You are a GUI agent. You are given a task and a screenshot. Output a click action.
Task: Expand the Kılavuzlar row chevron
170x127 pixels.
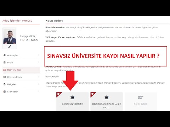pyautogui.click(x=39, y=91)
